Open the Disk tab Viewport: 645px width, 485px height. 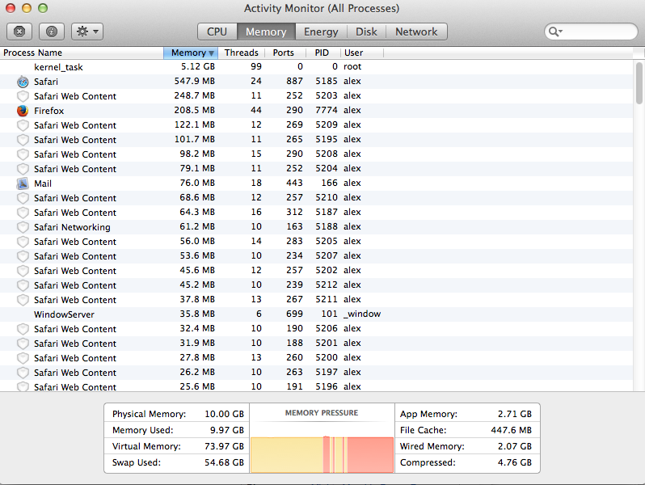tap(366, 32)
